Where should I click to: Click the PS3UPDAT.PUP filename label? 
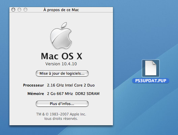151,81
